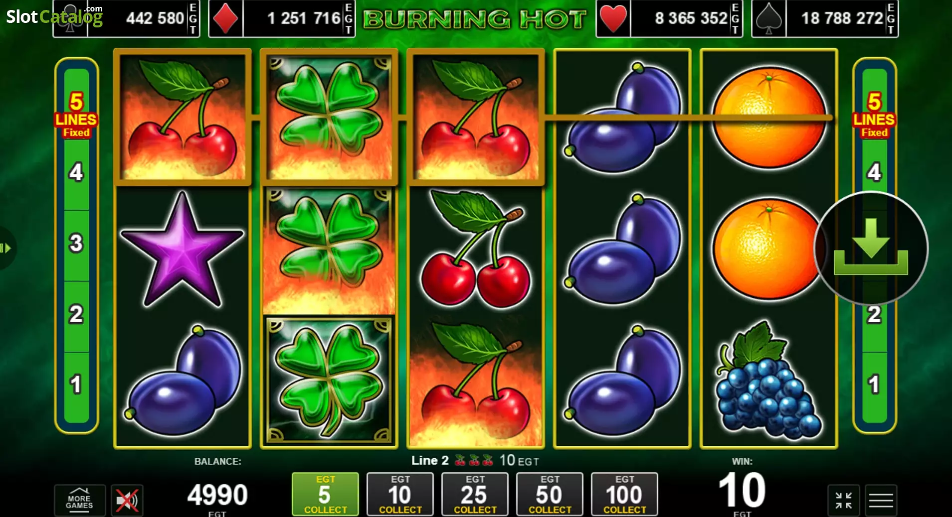Choose the 50 EGT bet button
Image resolution: width=952 pixels, height=517 pixels.
click(550, 494)
